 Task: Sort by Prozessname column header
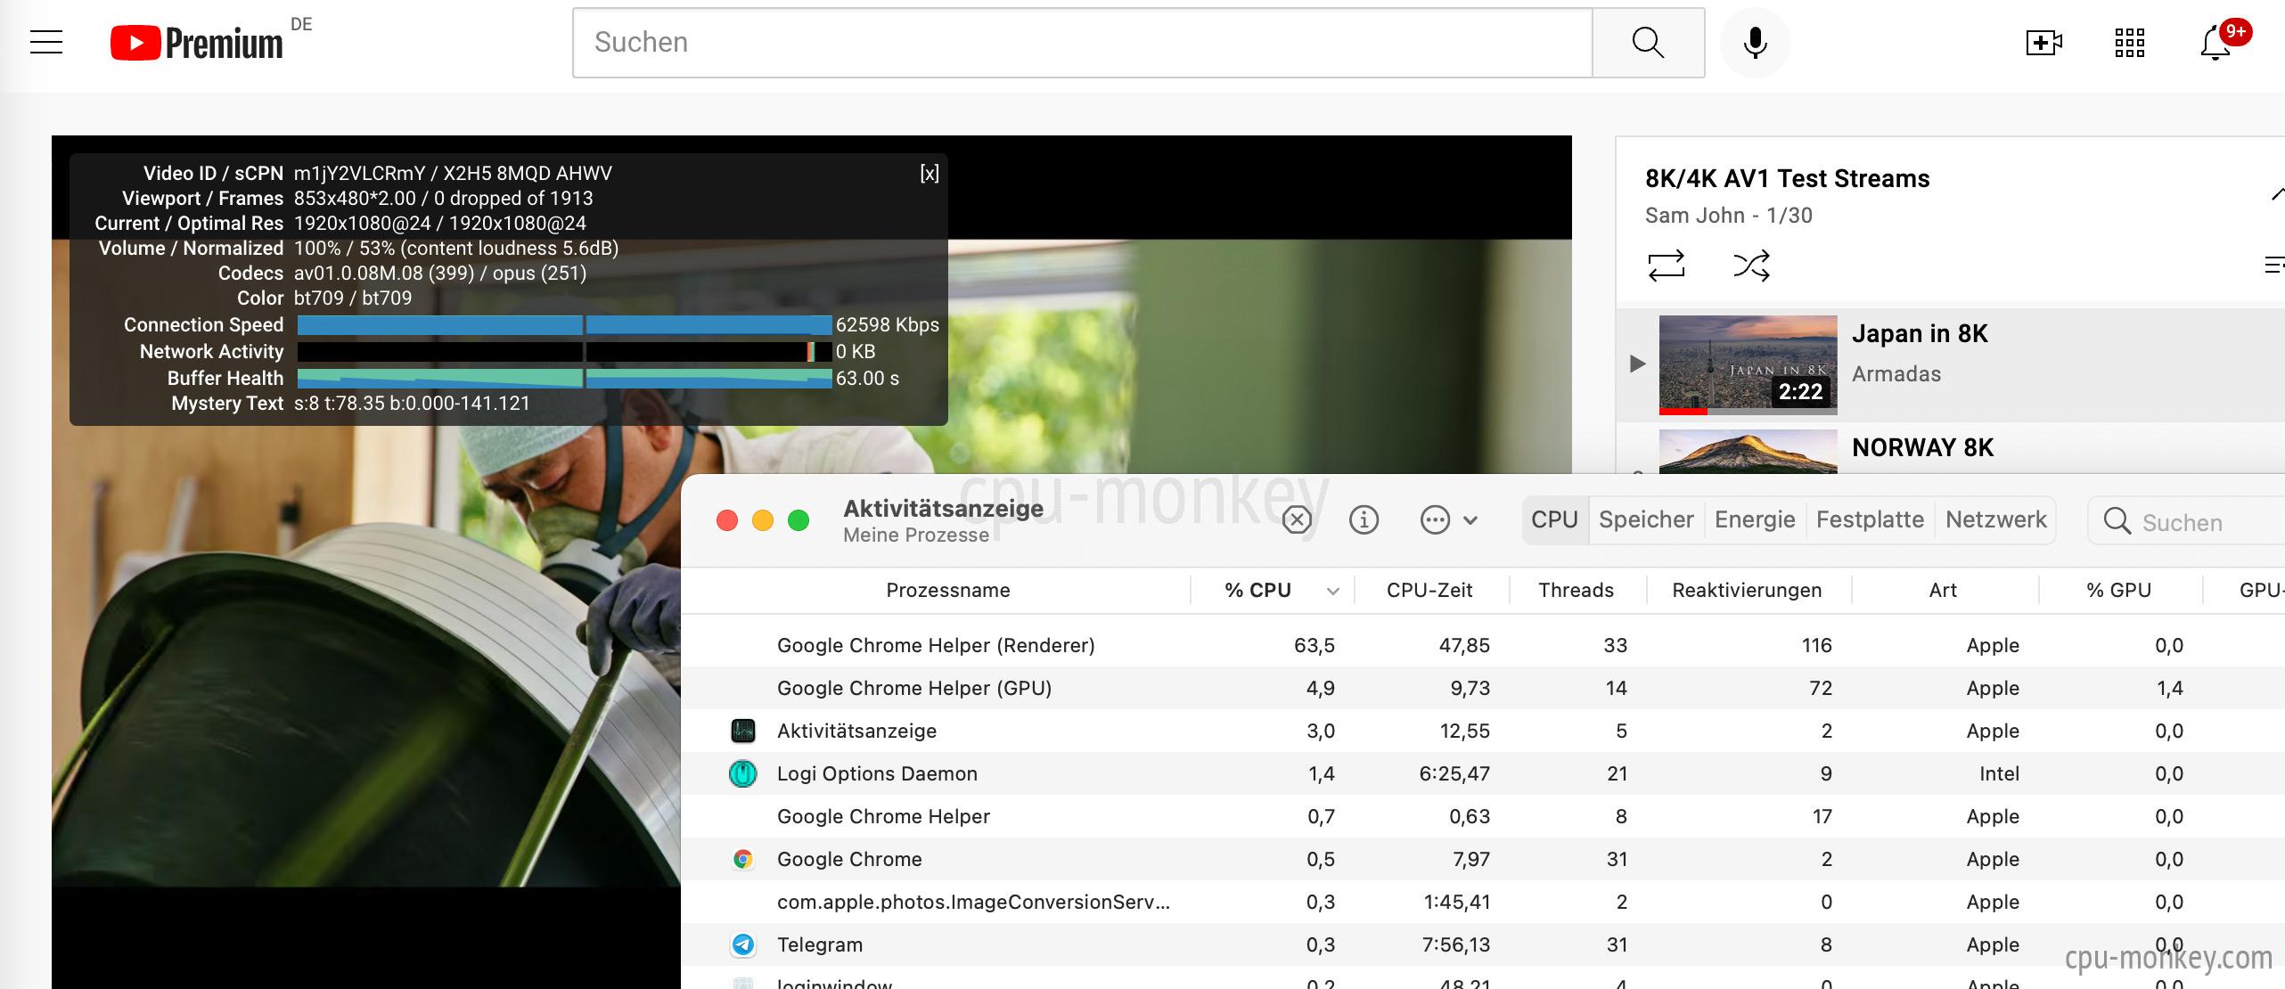tap(947, 590)
